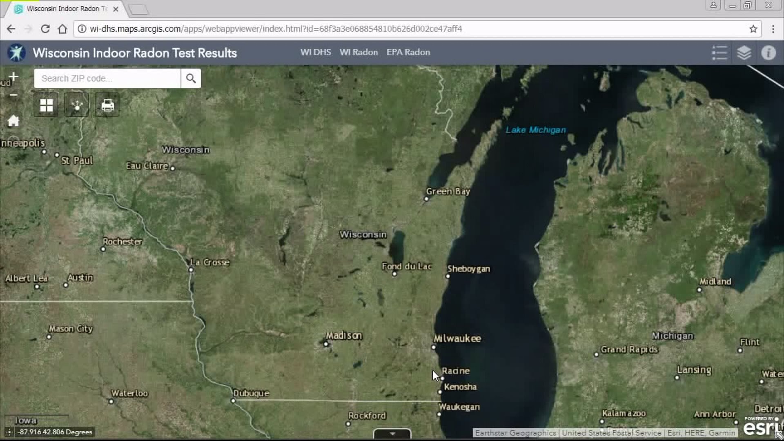Open the Layer List icon

pyautogui.click(x=744, y=53)
